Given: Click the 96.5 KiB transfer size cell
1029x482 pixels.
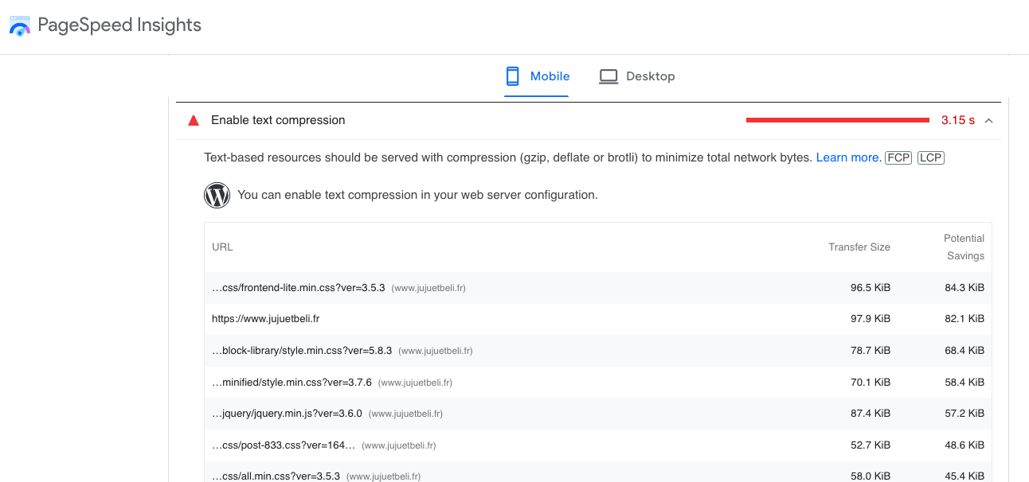Looking at the screenshot, I should [x=871, y=288].
